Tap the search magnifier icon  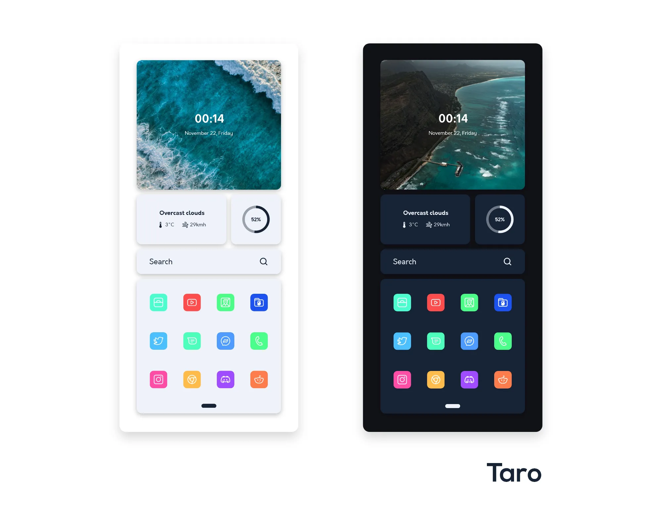pos(264,261)
